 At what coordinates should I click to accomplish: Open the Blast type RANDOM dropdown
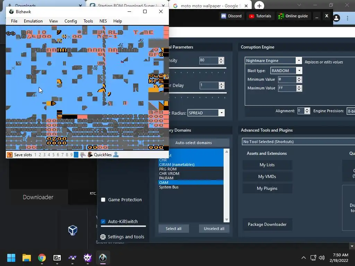299,71
